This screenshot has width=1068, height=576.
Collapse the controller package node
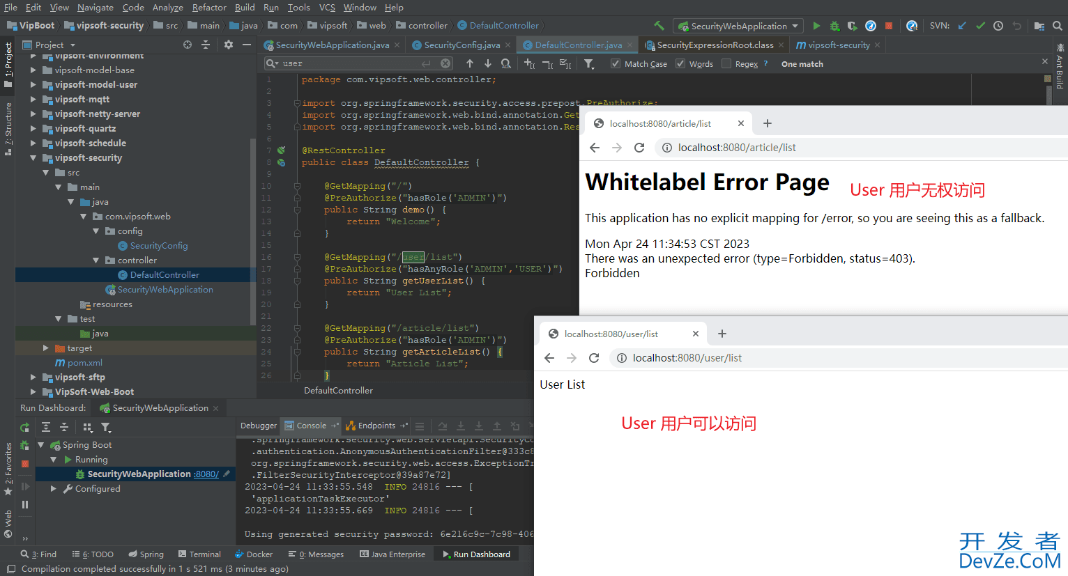pos(96,260)
